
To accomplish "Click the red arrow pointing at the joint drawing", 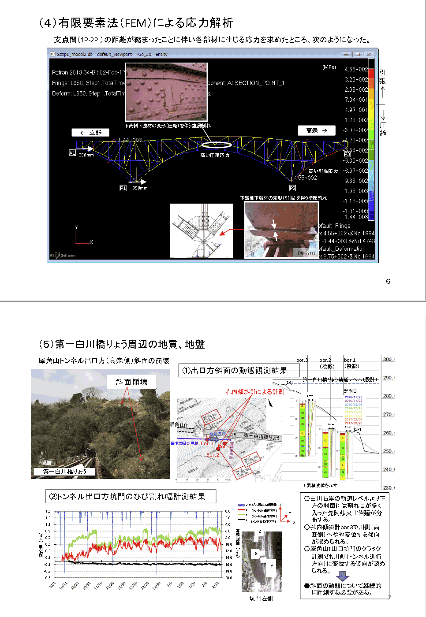I will tap(232, 232).
